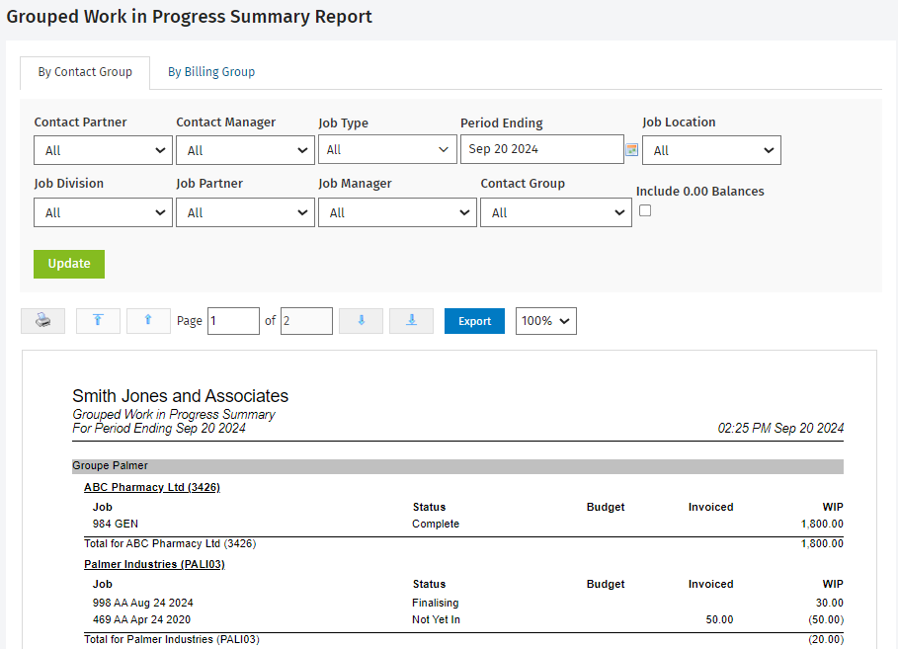Open the Contact Group dropdown
This screenshot has width=898, height=649.
coord(556,212)
